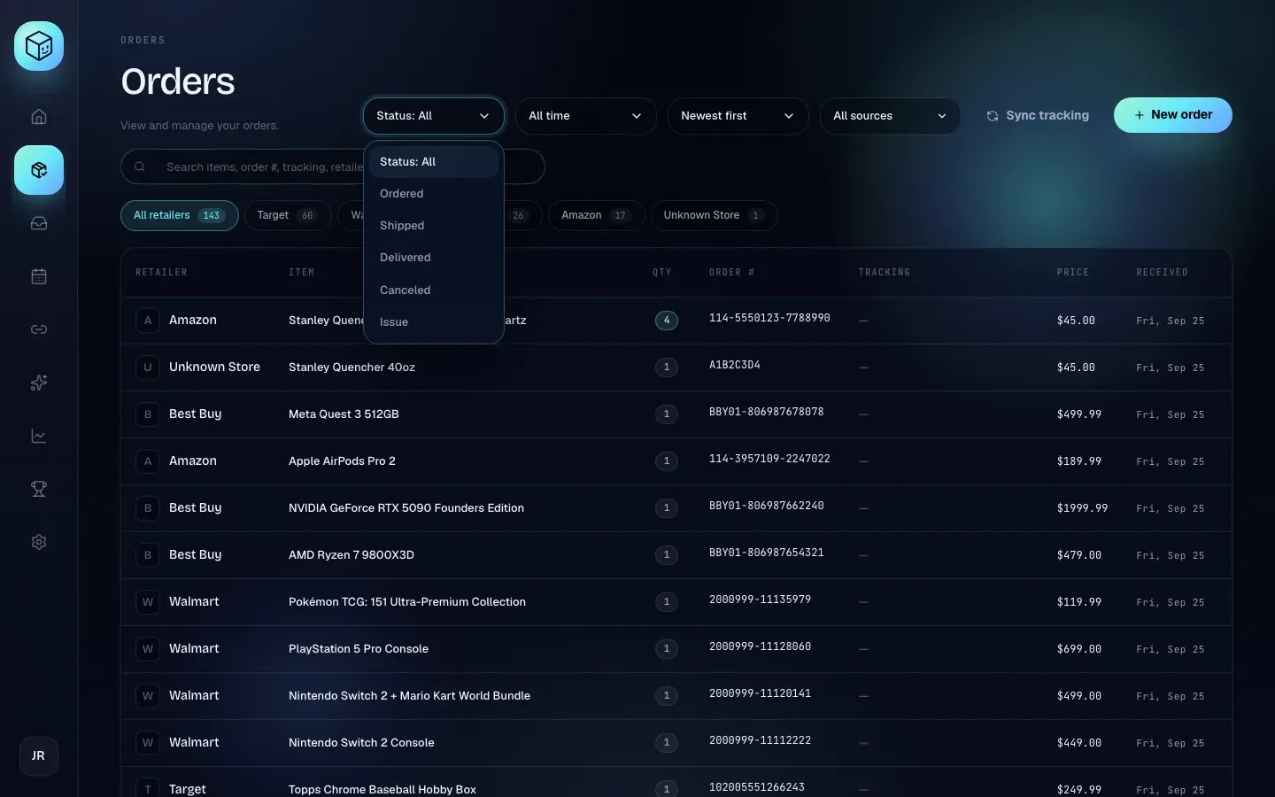
Task: Open the sparkle AI sidebar icon
Action: coord(39,383)
